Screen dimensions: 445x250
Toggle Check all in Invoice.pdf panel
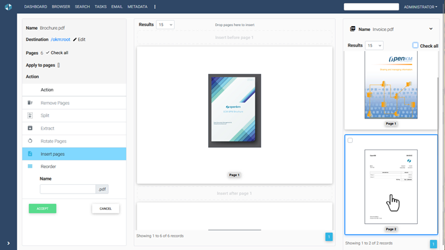[x=415, y=45]
